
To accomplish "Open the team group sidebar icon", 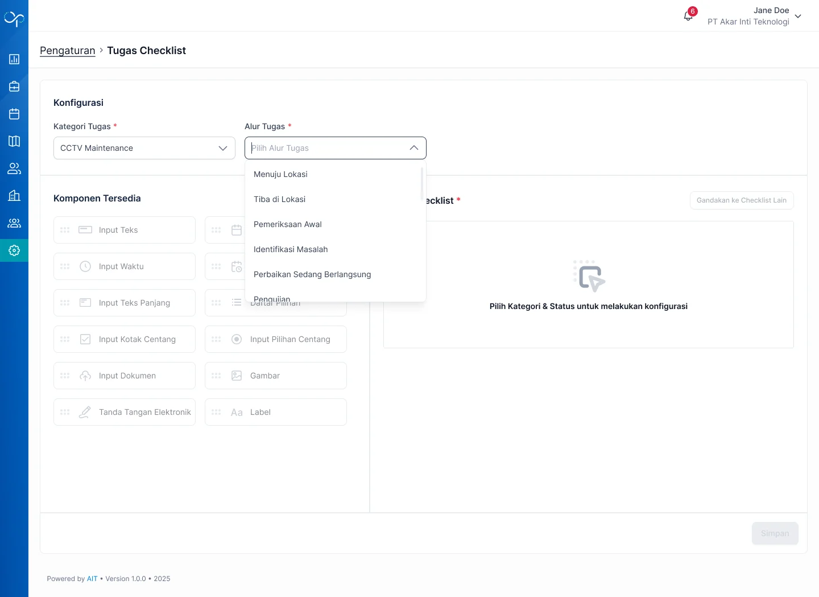I will 14,223.
